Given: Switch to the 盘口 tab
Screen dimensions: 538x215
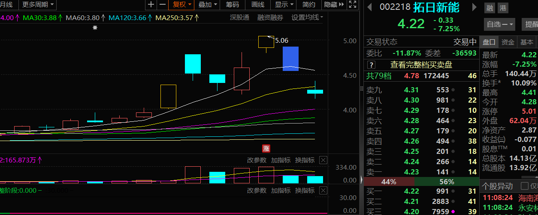Looking at the screenshot, I should pyautogui.click(x=489, y=42).
